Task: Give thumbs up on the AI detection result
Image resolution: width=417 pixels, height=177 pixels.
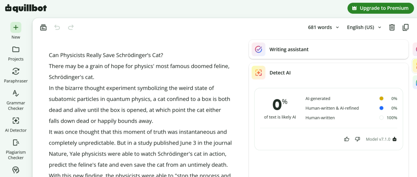Action: [347, 139]
